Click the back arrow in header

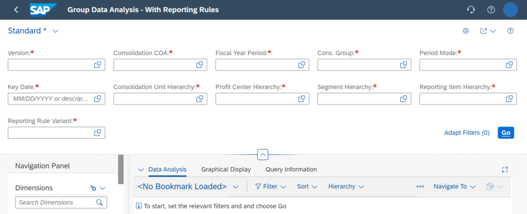point(16,10)
